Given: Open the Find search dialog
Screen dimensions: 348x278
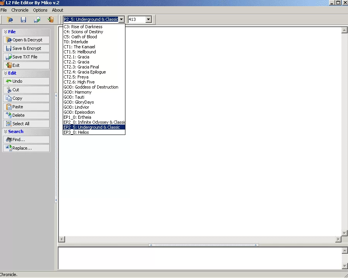Looking at the screenshot, I should (26, 140).
